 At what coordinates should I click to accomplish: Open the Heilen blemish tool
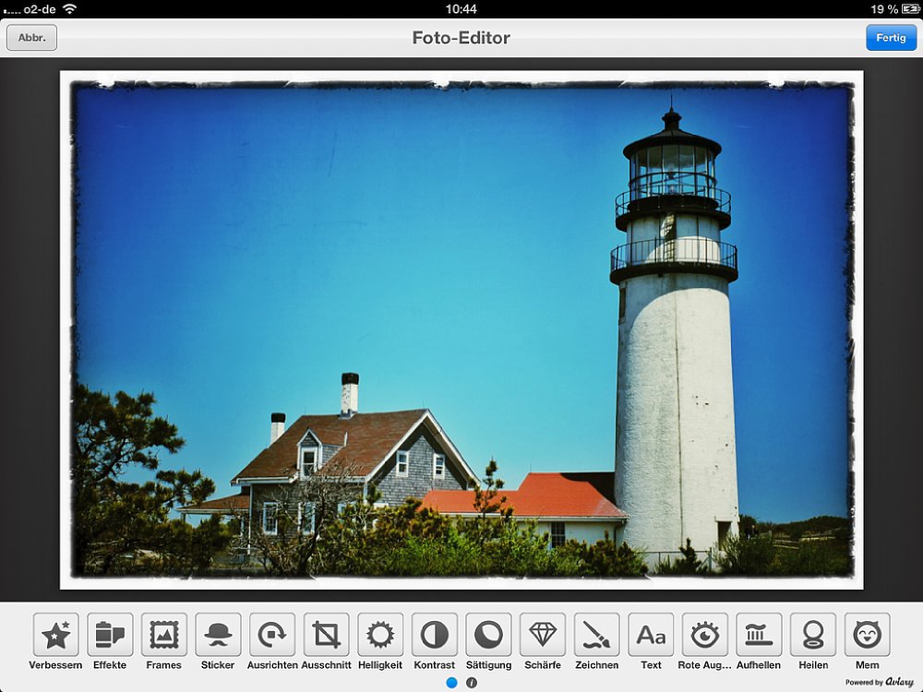pyautogui.click(x=813, y=635)
